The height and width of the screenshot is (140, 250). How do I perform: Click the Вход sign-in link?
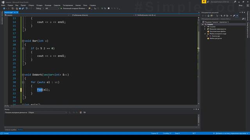point(241,5)
